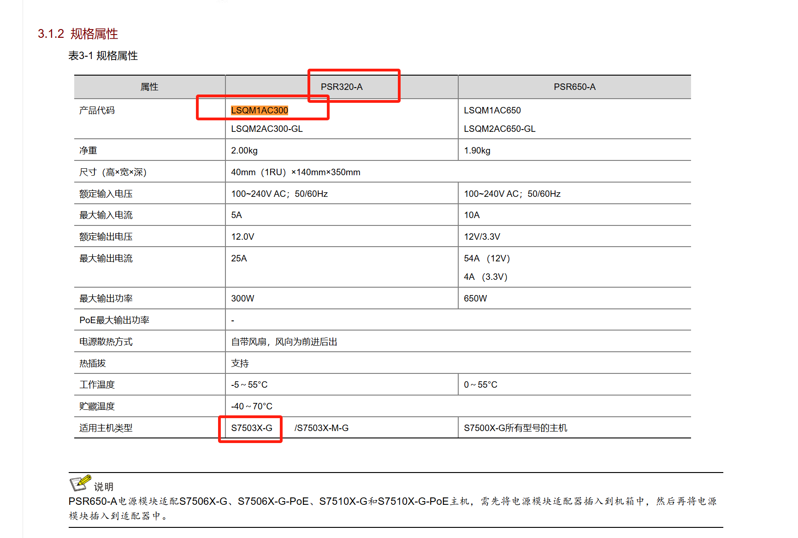Click the operating temperature 0～55°C
This screenshot has height=538, width=798.
[x=481, y=384]
